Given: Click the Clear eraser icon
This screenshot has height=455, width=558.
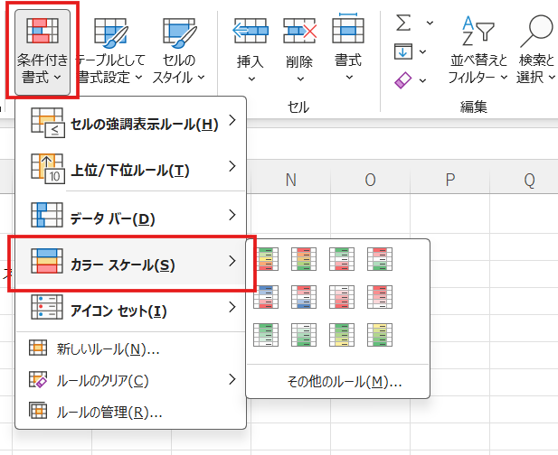Looking at the screenshot, I should click(404, 80).
